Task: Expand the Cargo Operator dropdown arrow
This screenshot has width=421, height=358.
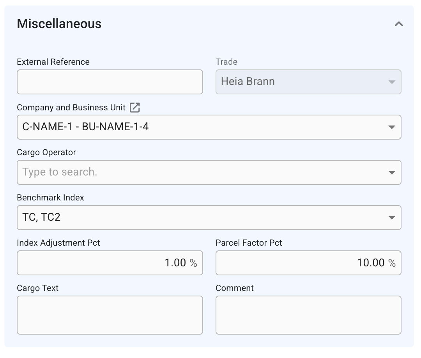Action: pyautogui.click(x=392, y=173)
